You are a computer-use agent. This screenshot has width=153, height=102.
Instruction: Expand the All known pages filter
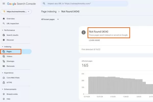pyautogui.click(x=50, y=19)
